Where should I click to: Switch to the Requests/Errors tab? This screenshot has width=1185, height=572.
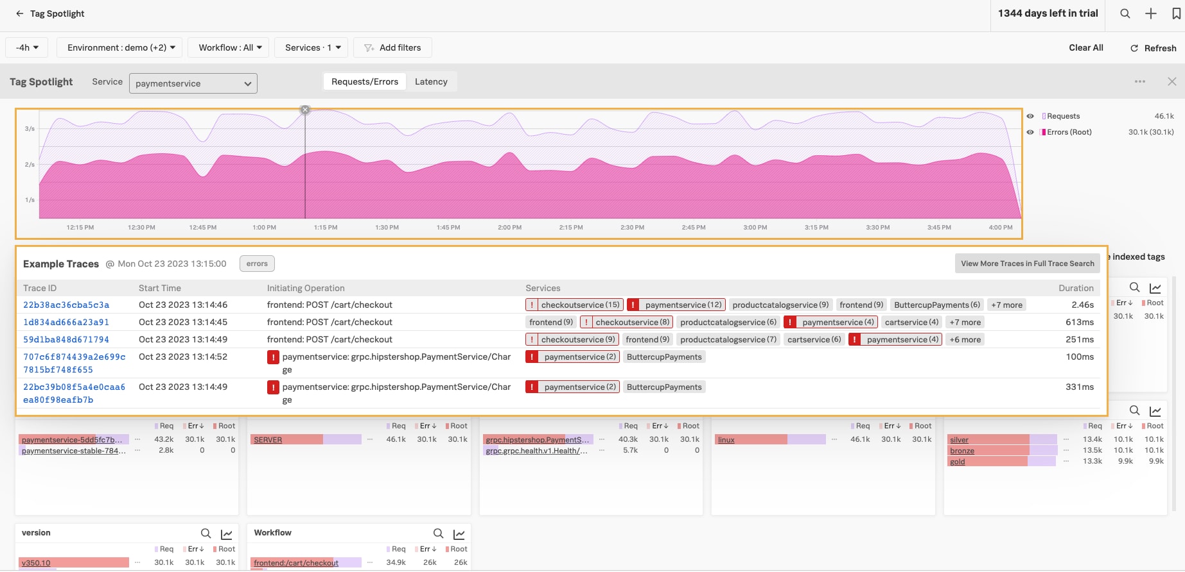tap(365, 81)
